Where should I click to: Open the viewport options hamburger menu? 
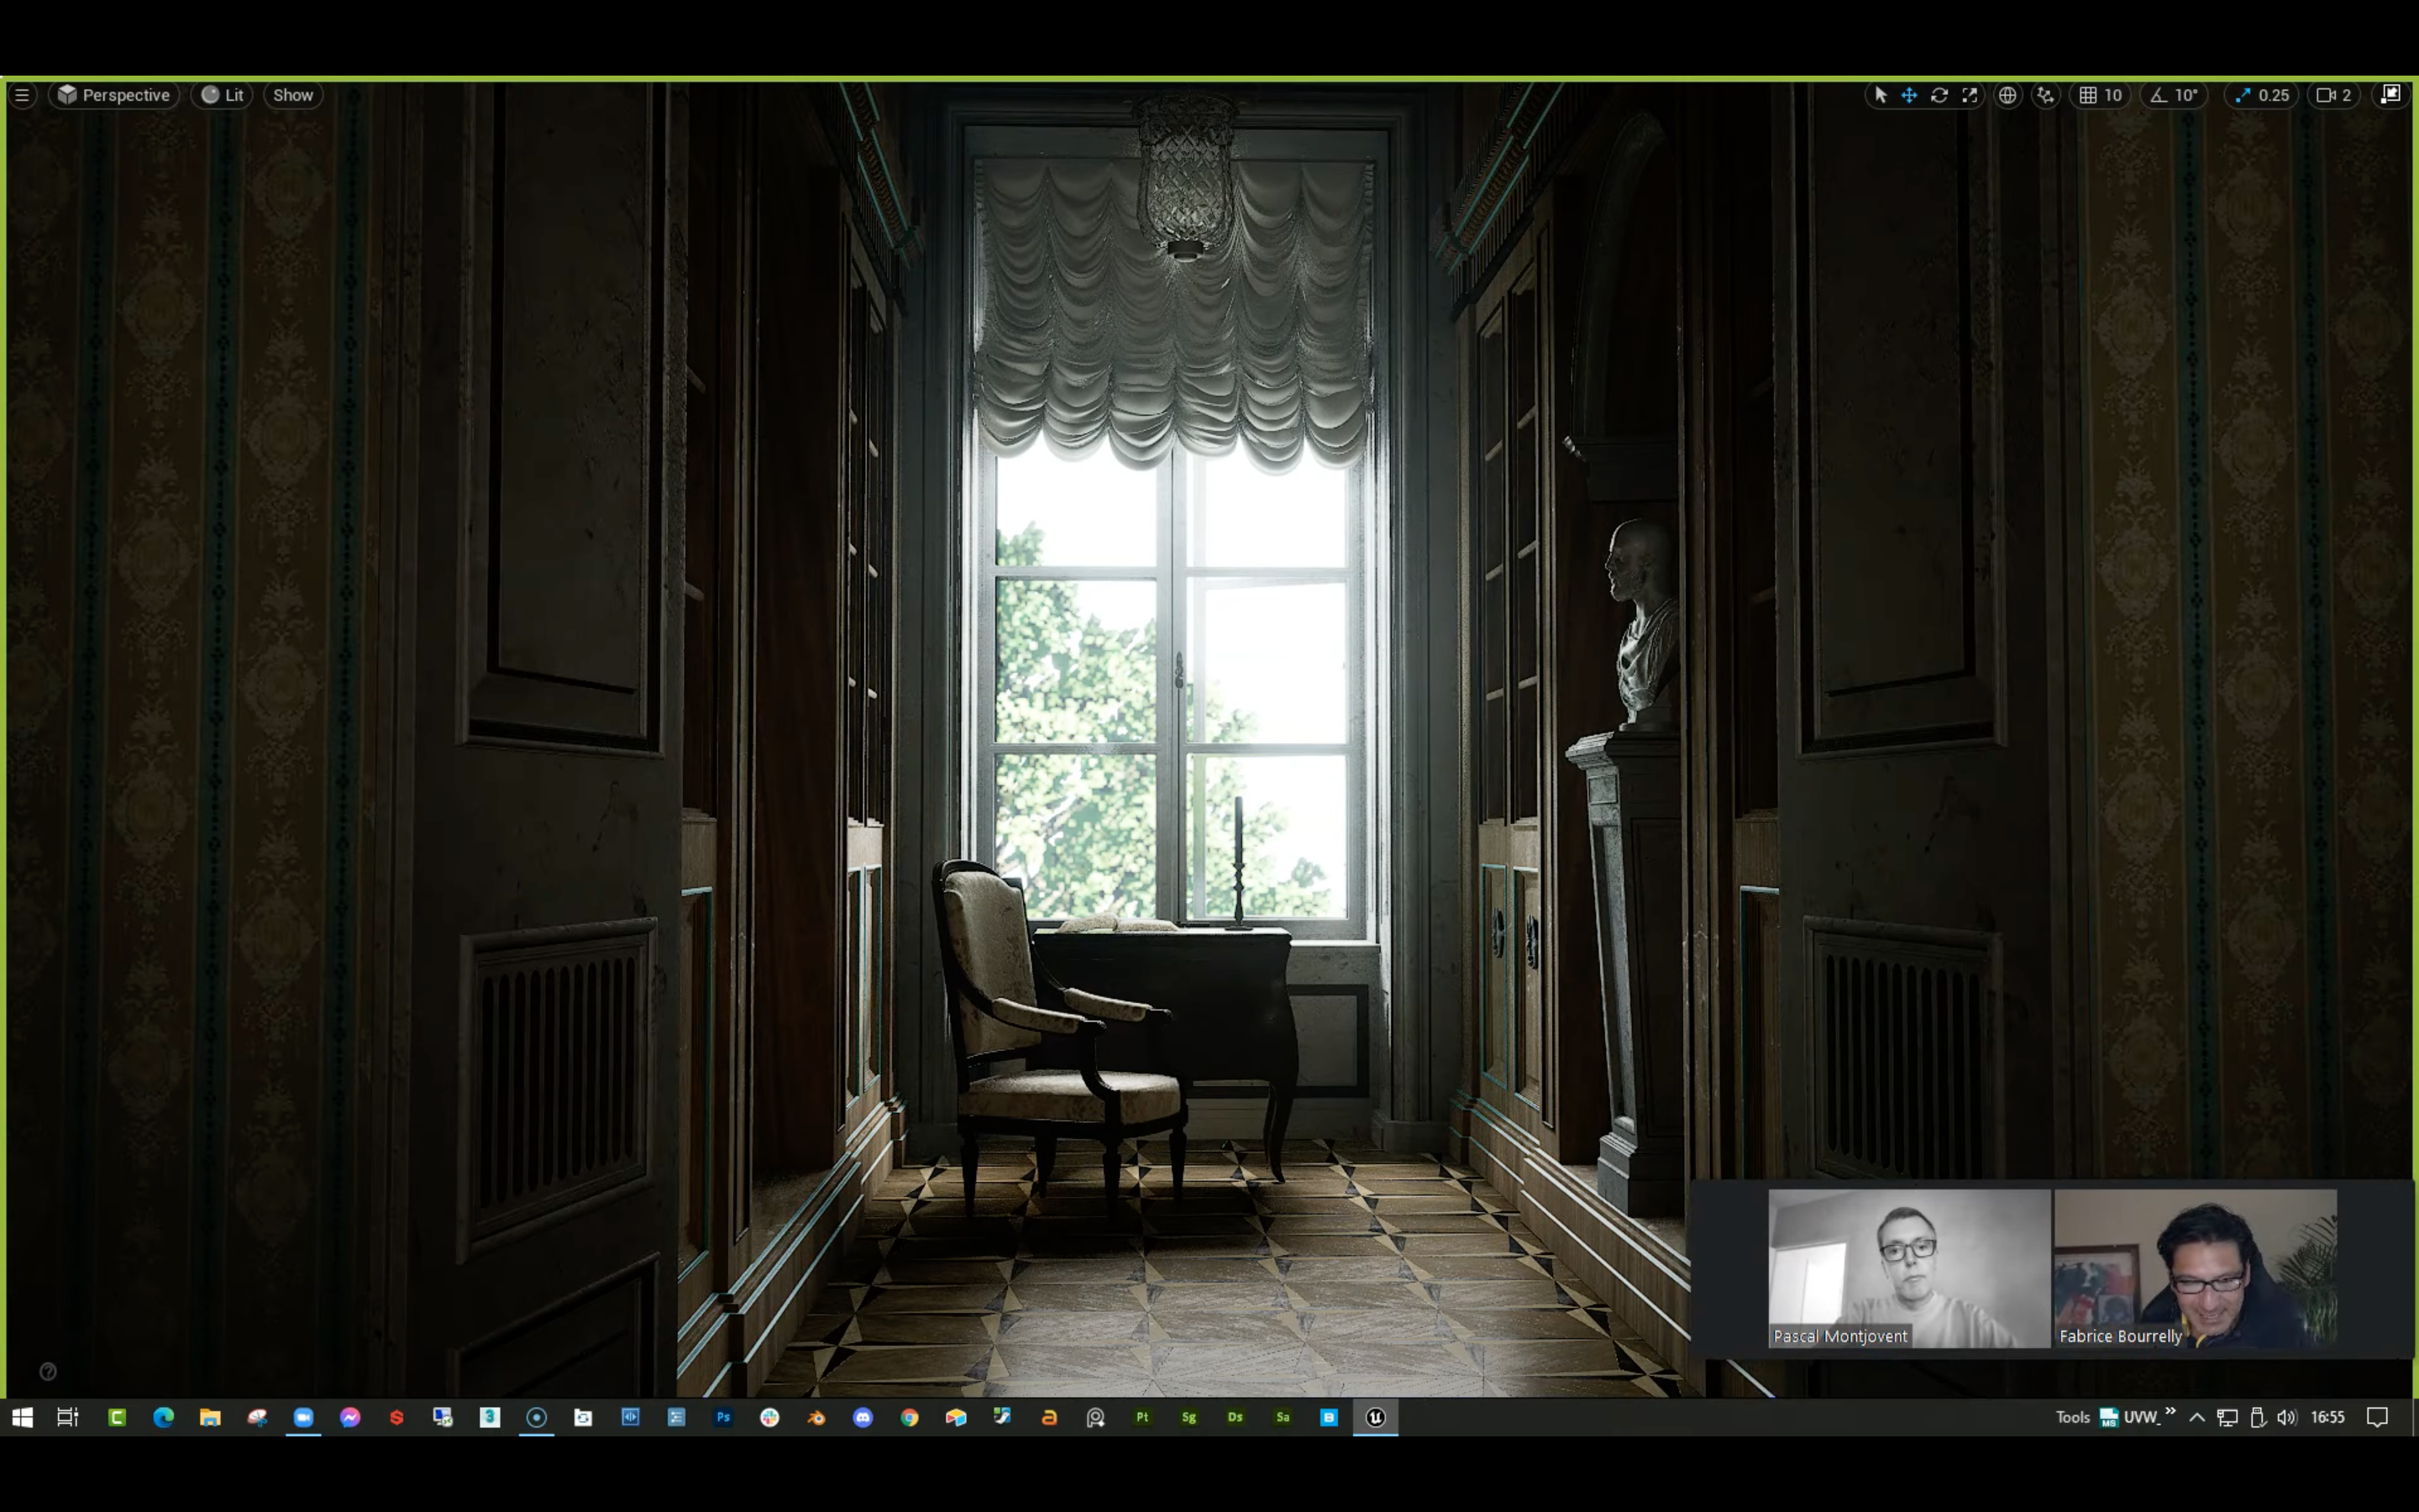(22, 95)
